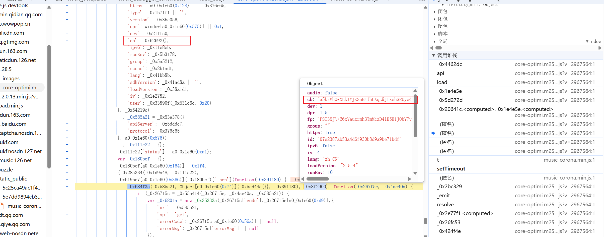This screenshot has height=237, width=604.
Task: Click the highlighted _0x684f3a token in code
Action: 139,187
